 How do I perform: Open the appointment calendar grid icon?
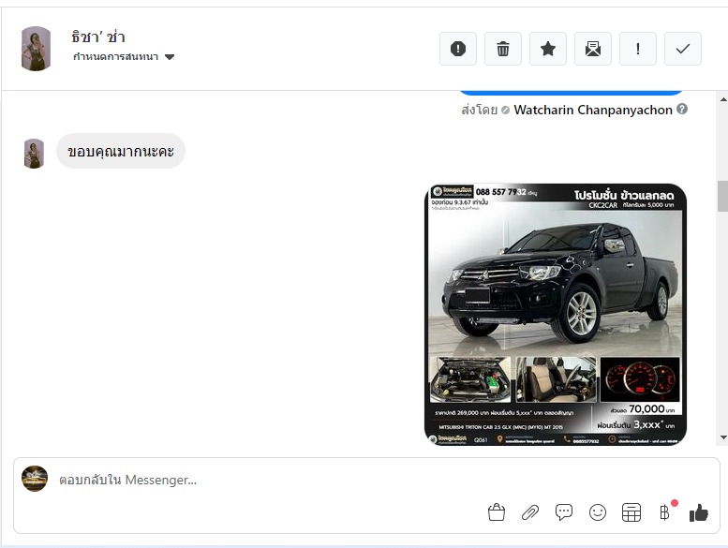coord(631,512)
